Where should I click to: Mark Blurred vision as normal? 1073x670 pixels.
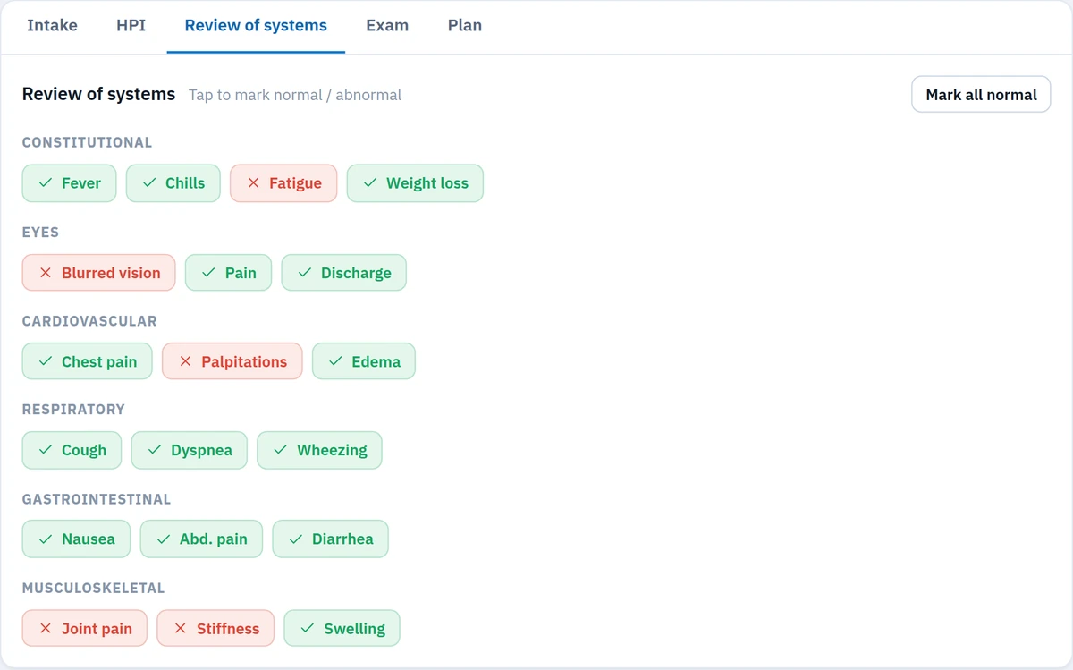point(98,273)
